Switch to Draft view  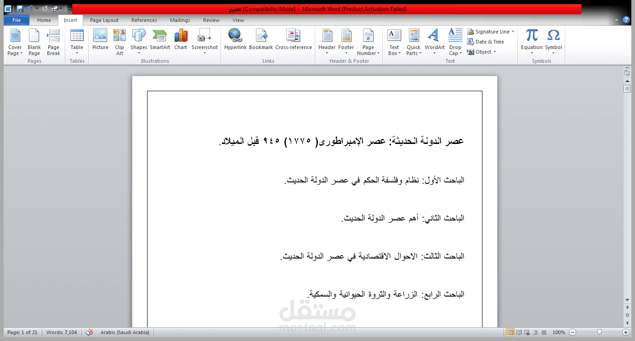coord(544,332)
